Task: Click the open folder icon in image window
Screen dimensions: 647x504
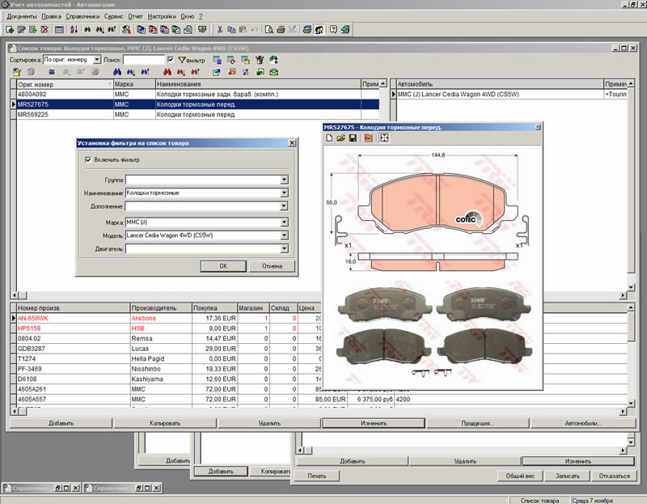Action: (340, 138)
